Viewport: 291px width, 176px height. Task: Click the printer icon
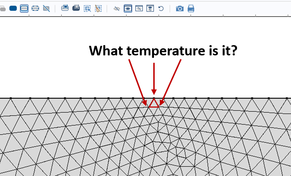pos(191,8)
